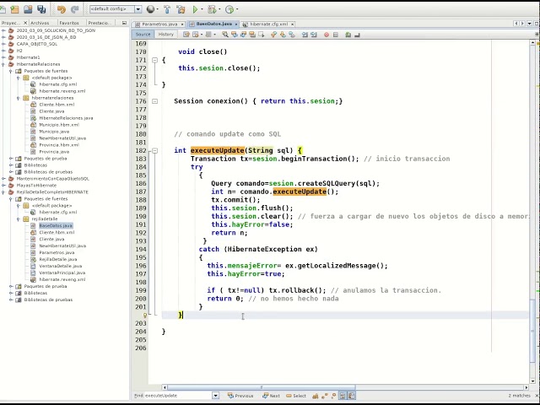Click the Debug Project toolbar icon
540x405 pixels.
pos(212,9)
